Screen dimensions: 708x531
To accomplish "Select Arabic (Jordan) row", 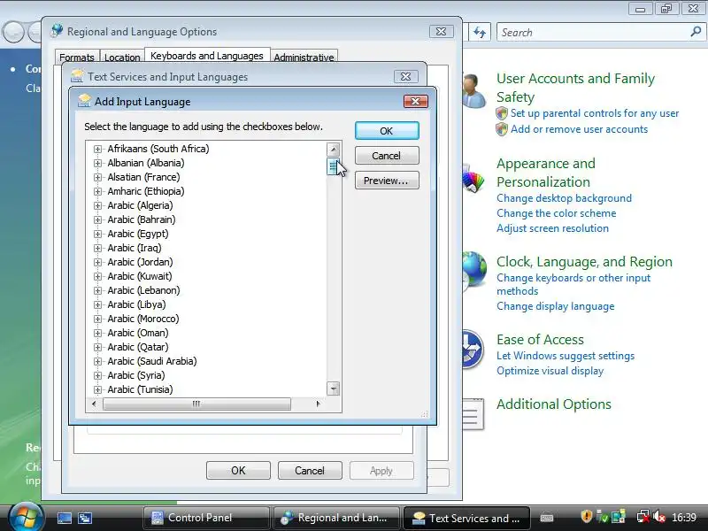I will pos(140,262).
